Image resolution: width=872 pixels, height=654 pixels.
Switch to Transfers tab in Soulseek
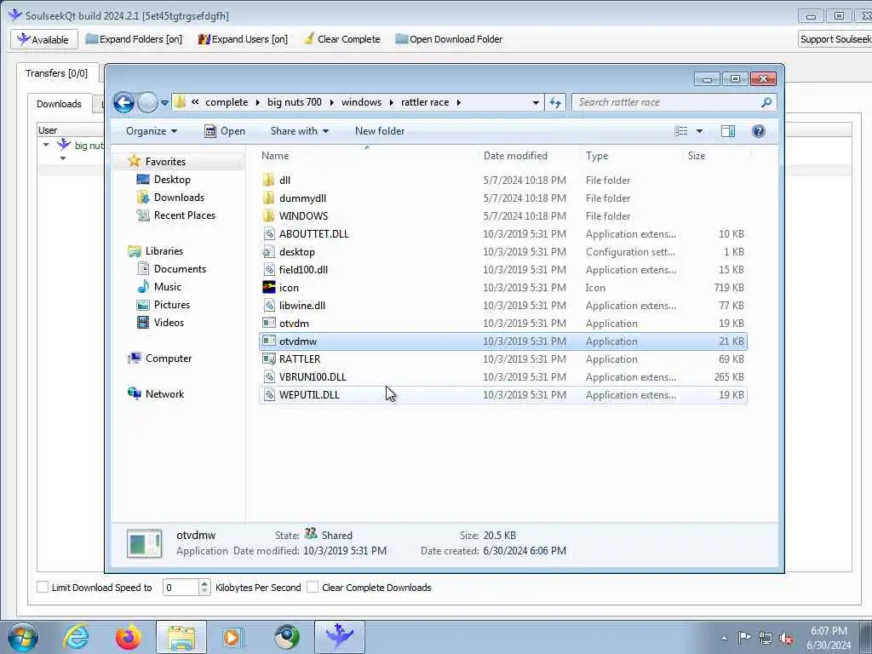pyautogui.click(x=56, y=73)
